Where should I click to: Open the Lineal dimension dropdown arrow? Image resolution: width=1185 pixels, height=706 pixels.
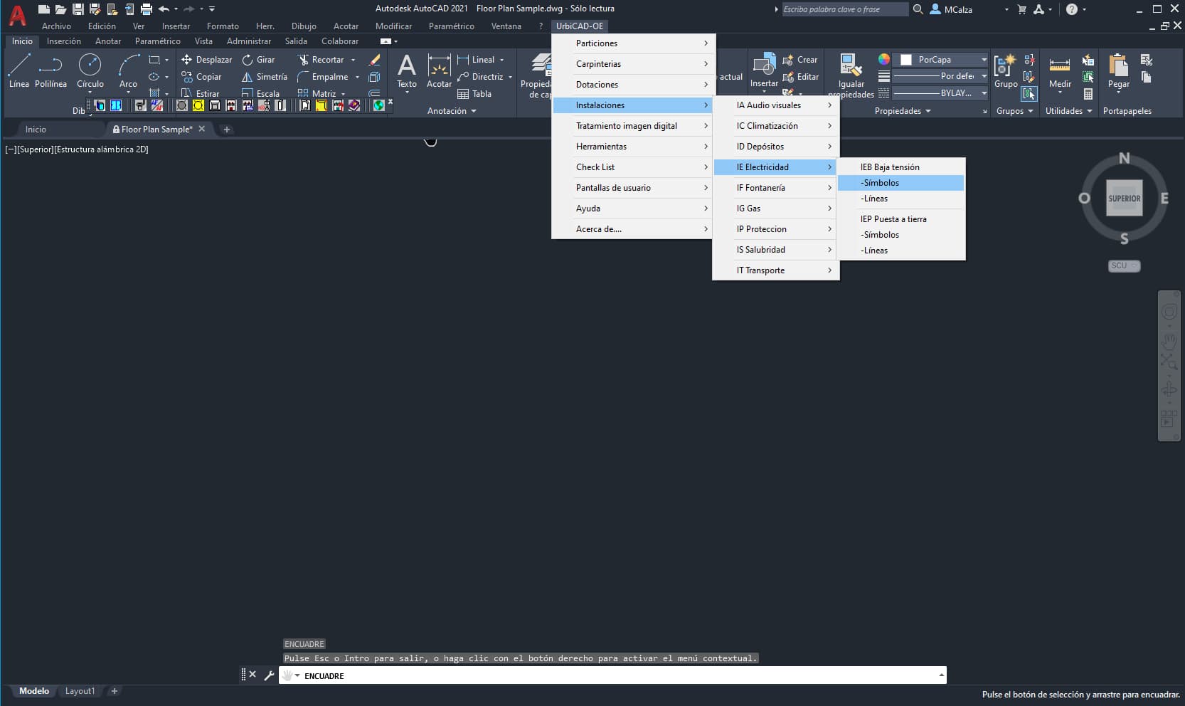502,60
